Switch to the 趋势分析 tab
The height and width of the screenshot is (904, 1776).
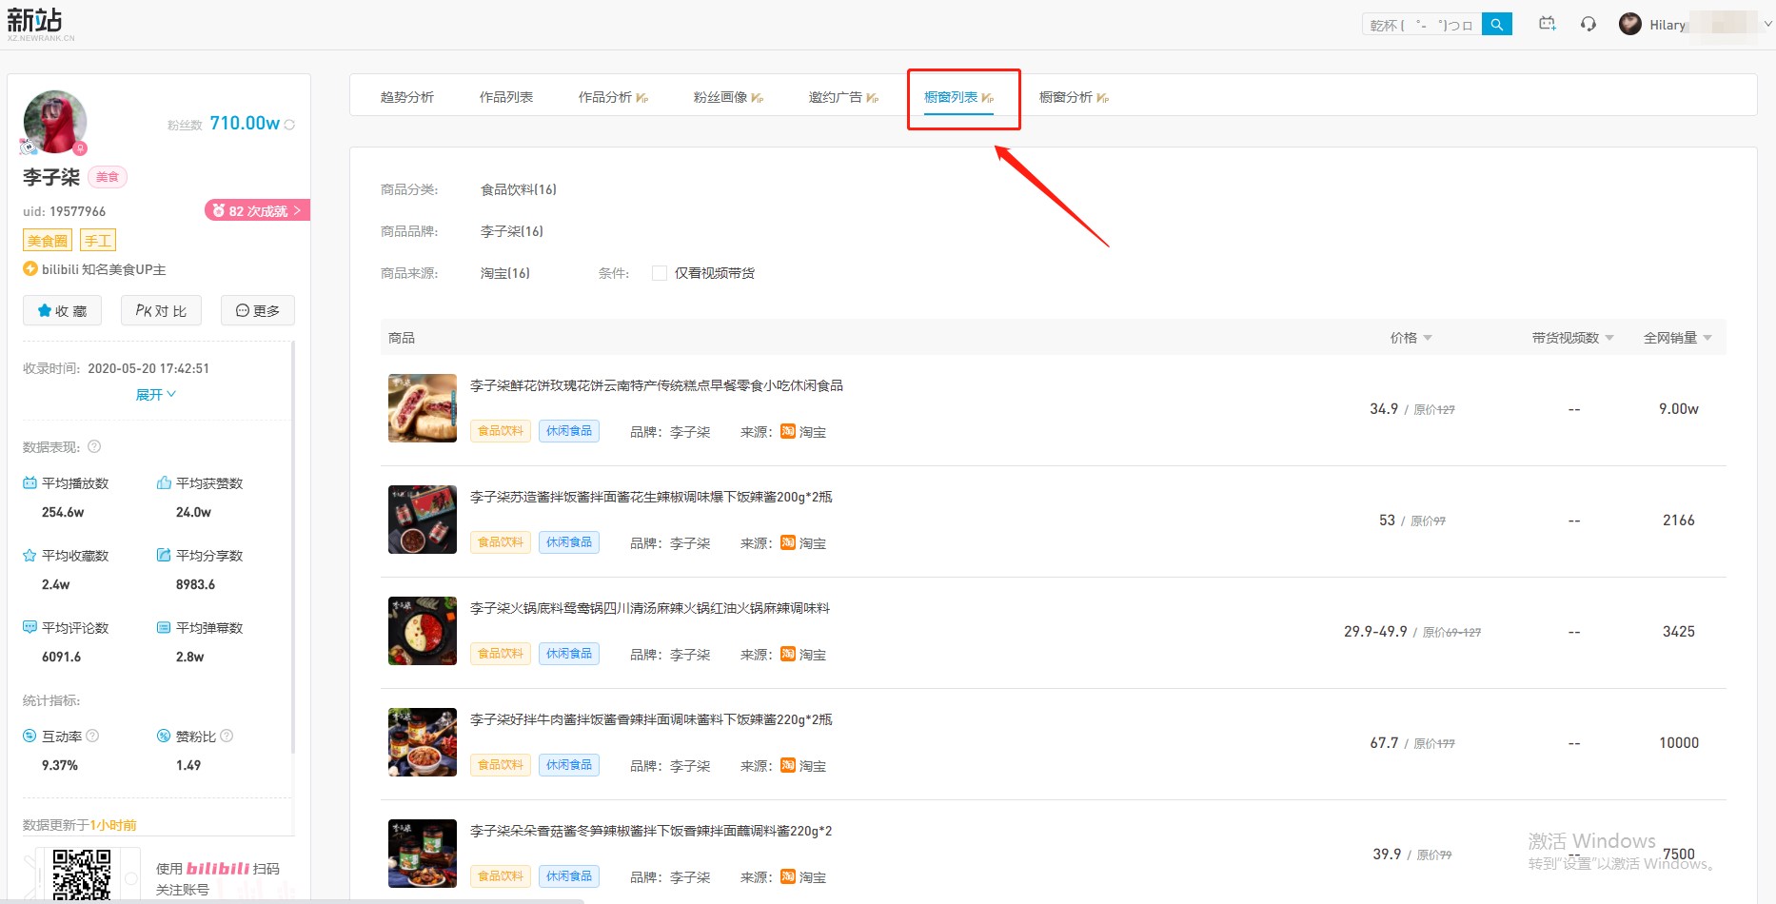coord(407,97)
